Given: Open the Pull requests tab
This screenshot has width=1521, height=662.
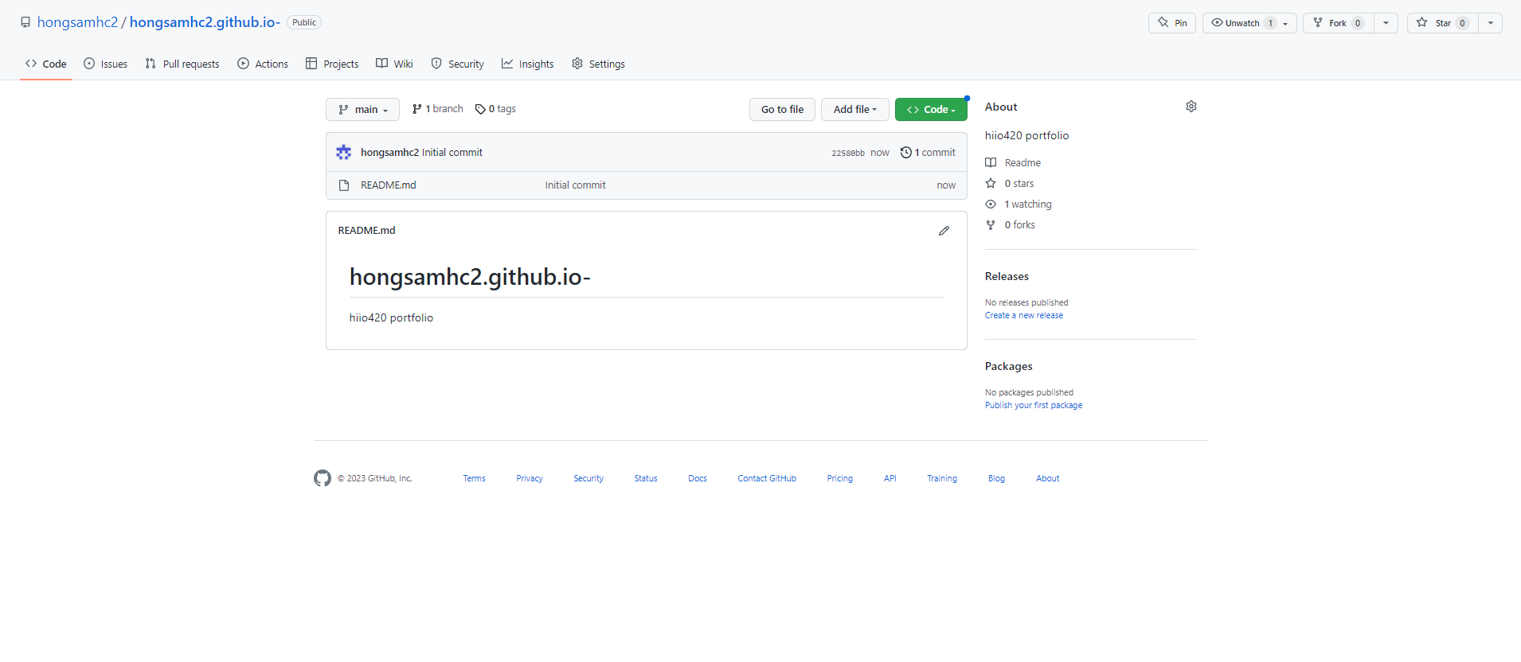Looking at the screenshot, I should pyautogui.click(x=182, y=64).
